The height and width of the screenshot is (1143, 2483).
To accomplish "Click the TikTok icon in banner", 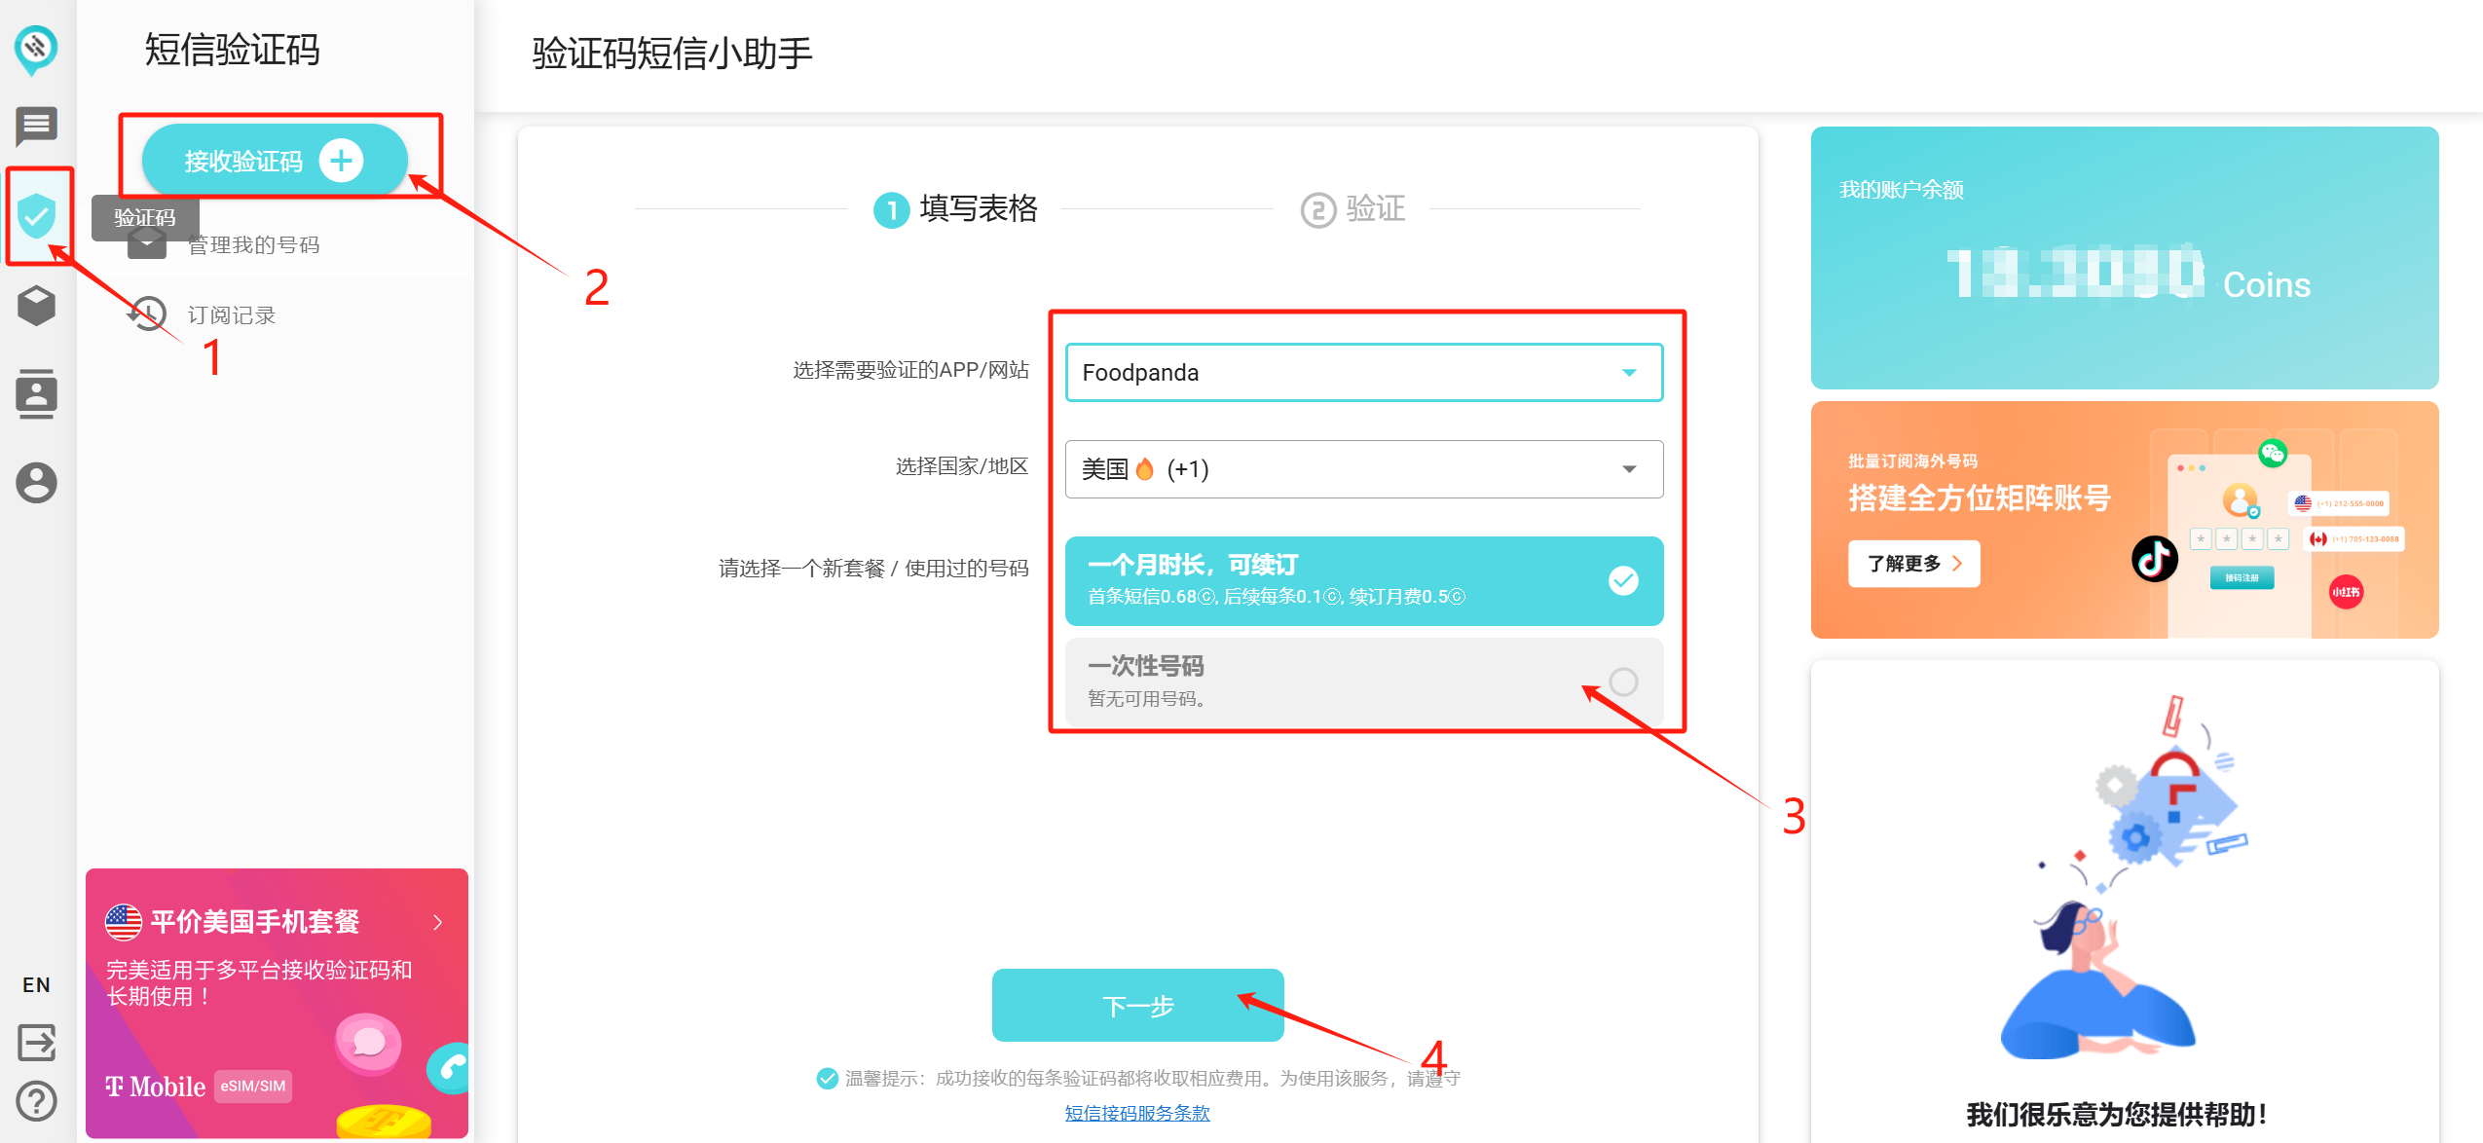I will [2154, 559].
